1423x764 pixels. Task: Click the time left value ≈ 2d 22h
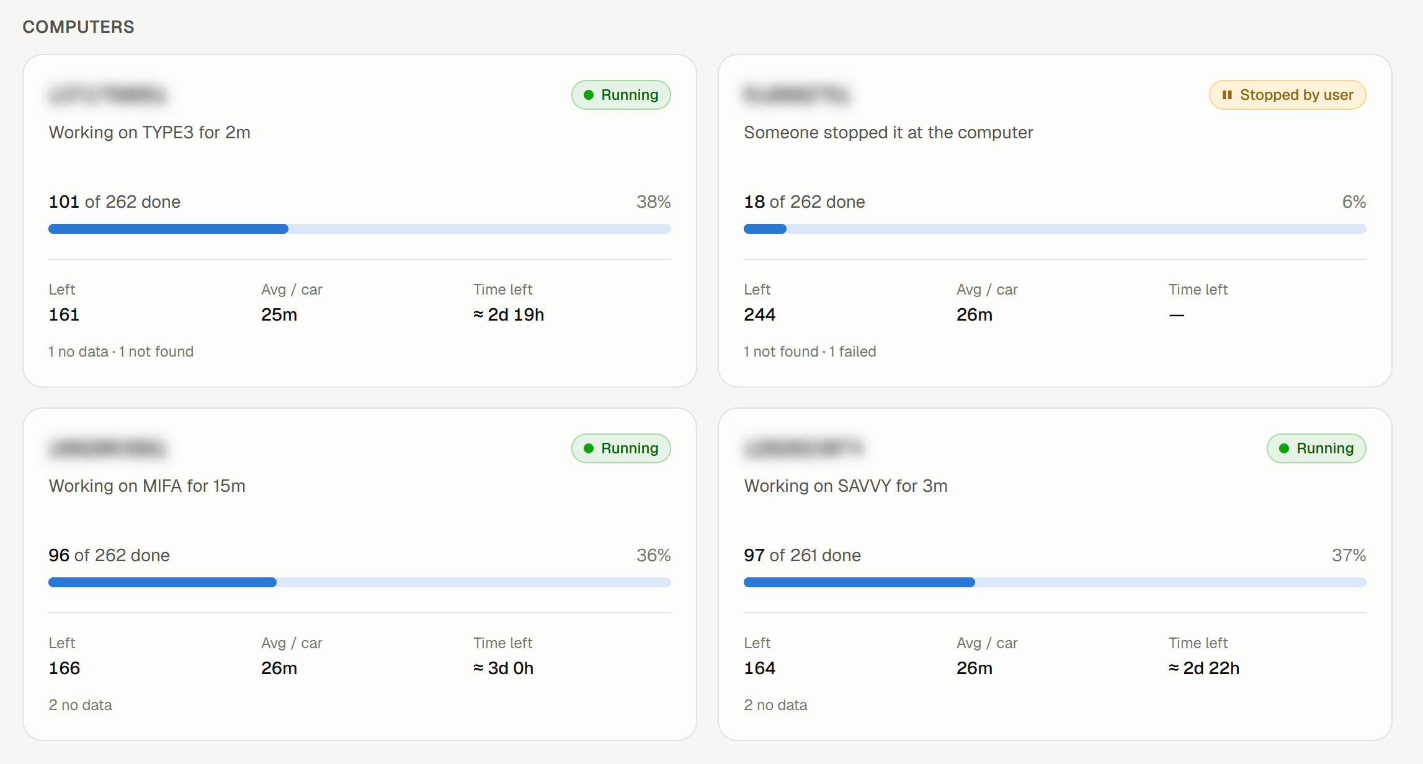click(1204, 668)
